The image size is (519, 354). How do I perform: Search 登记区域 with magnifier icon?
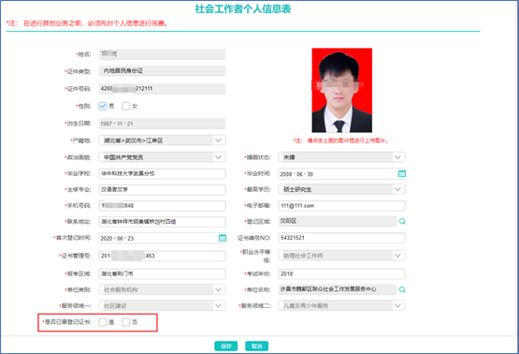402,221
